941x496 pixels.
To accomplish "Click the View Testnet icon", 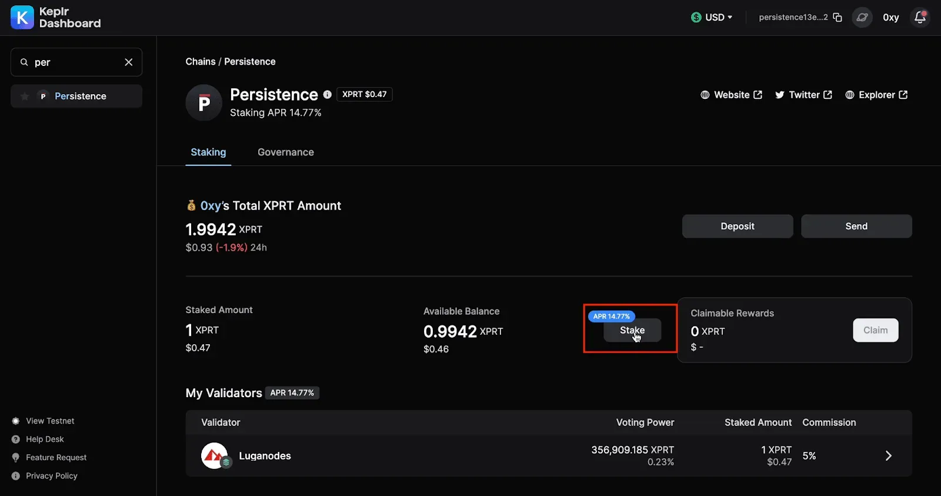I will point(16,421).
